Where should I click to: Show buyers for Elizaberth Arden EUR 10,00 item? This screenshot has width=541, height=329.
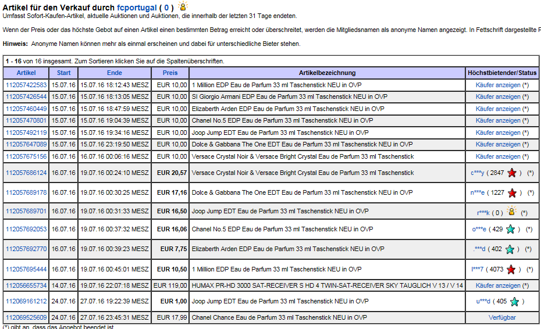(498, 109)
